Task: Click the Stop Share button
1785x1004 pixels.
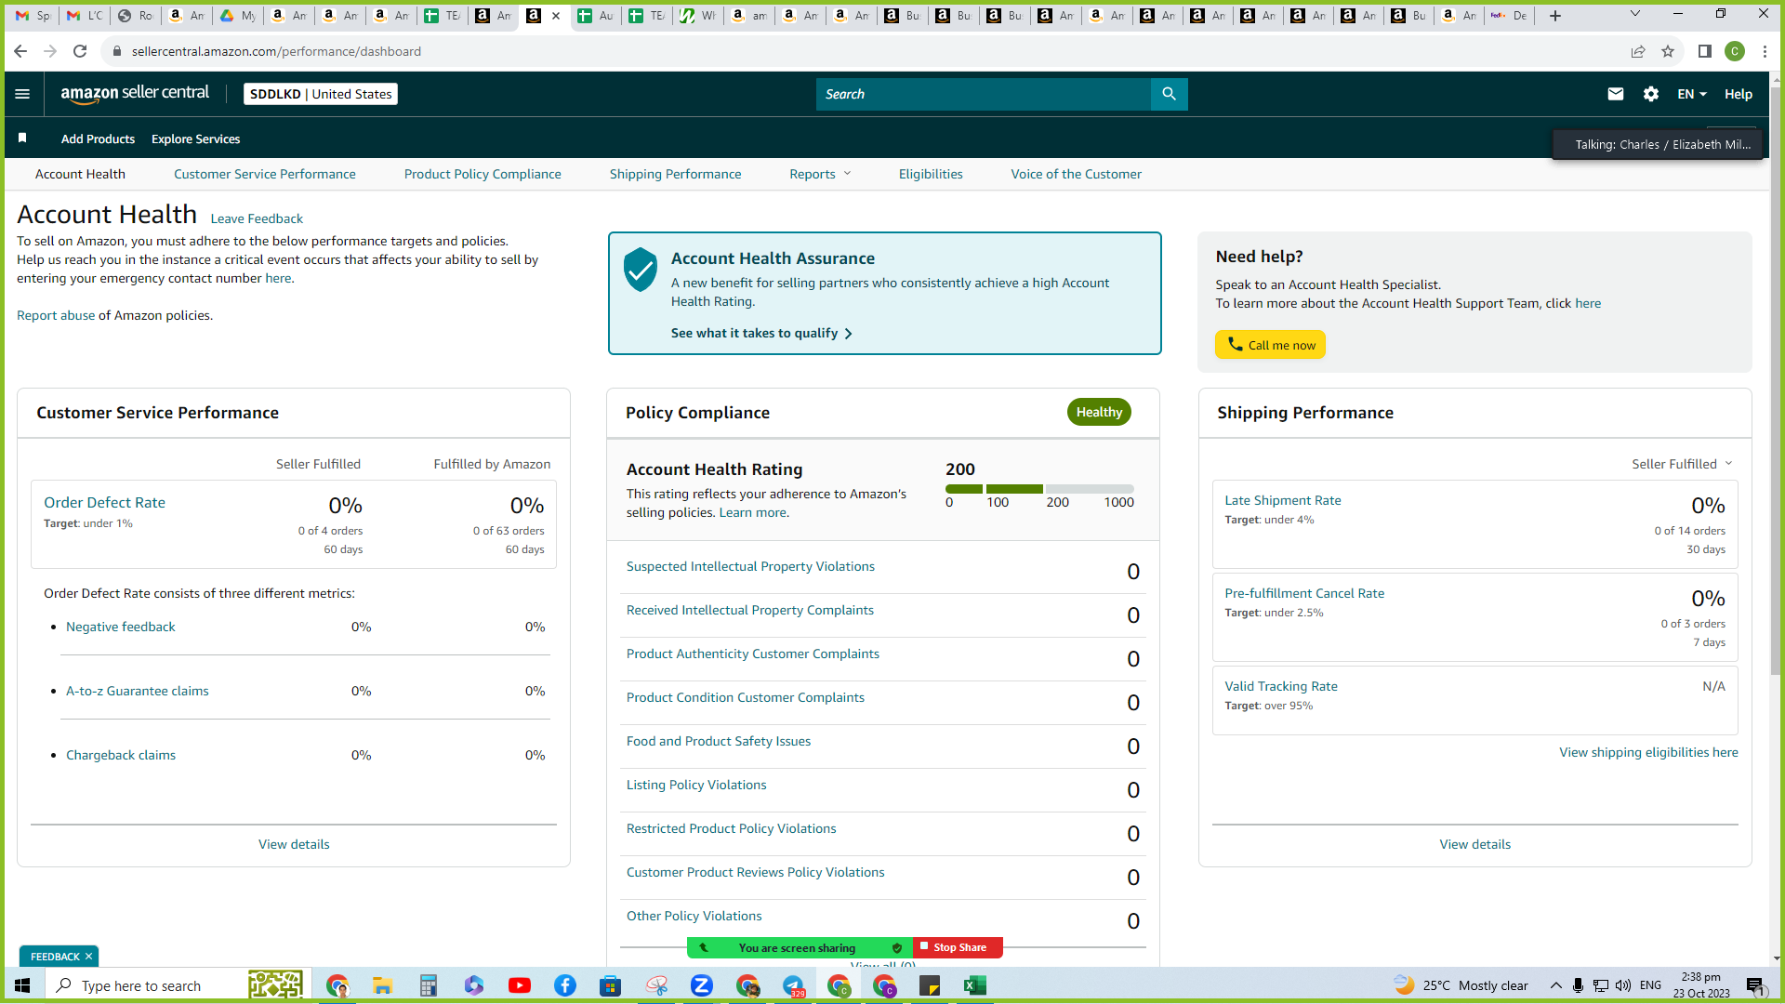Action: [959, 947]
